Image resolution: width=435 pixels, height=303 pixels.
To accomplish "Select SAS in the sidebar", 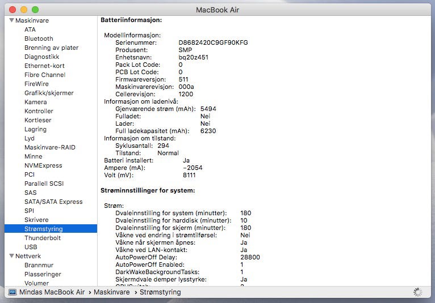I will tap(31, 193).
